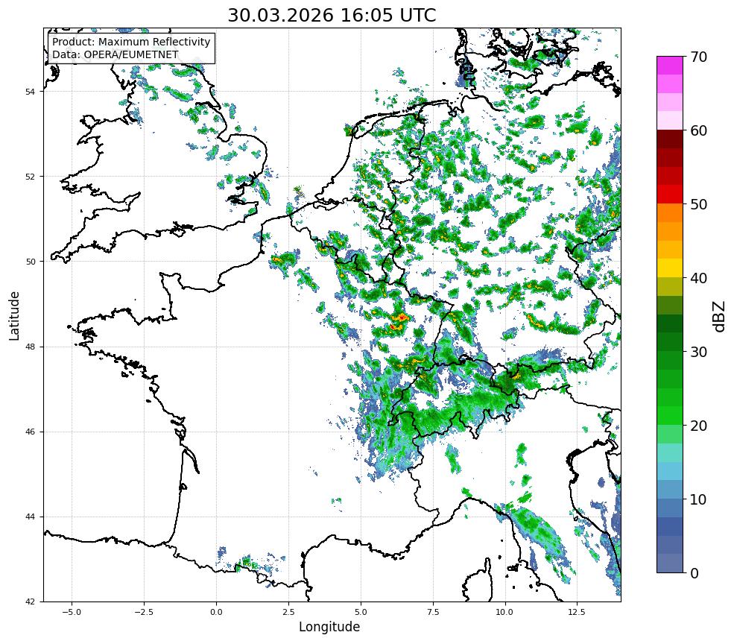Click the magenta swatch at top of colorbar

tap(670, 66)
